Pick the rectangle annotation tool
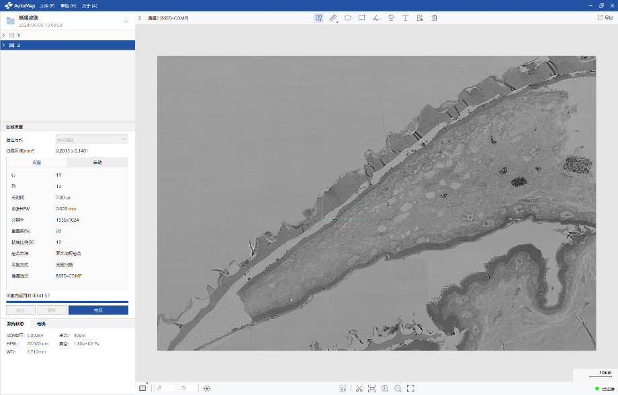618x395 pixels. 362,18
